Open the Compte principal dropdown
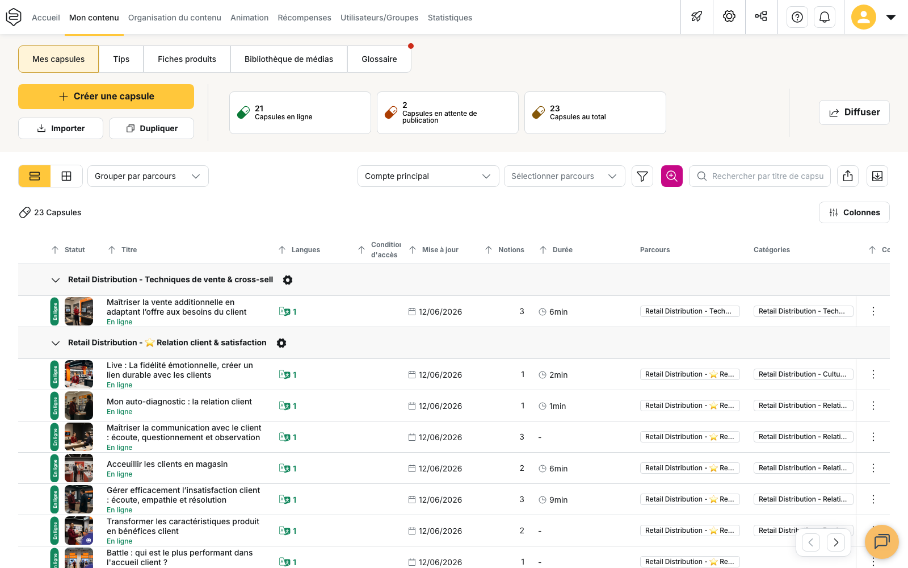This screenshot has height=568, width=908. pyautogui.click(x=428, y=176)
